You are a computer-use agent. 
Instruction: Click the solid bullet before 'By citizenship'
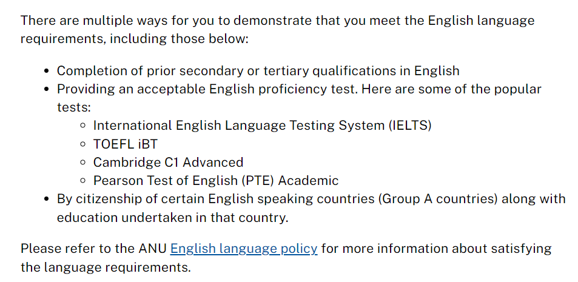47,200
